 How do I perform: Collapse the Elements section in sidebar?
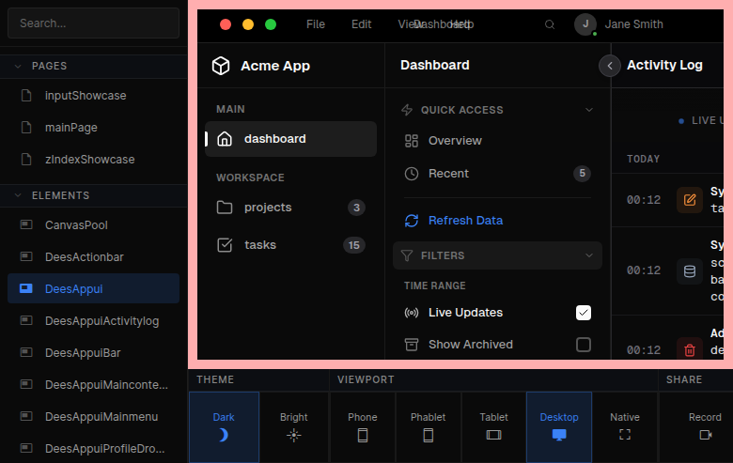click(x=17, y=195)
